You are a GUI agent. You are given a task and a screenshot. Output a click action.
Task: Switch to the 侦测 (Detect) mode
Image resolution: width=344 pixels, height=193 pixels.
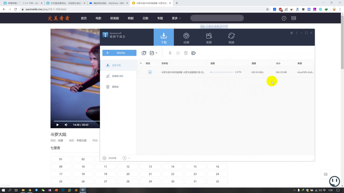click(186, 37)
